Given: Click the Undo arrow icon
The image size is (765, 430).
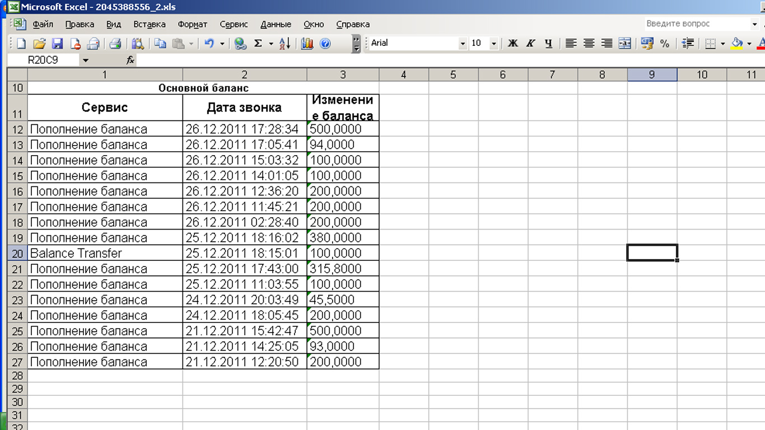Looking at the screenshot, I should click(x=209, y=44).
